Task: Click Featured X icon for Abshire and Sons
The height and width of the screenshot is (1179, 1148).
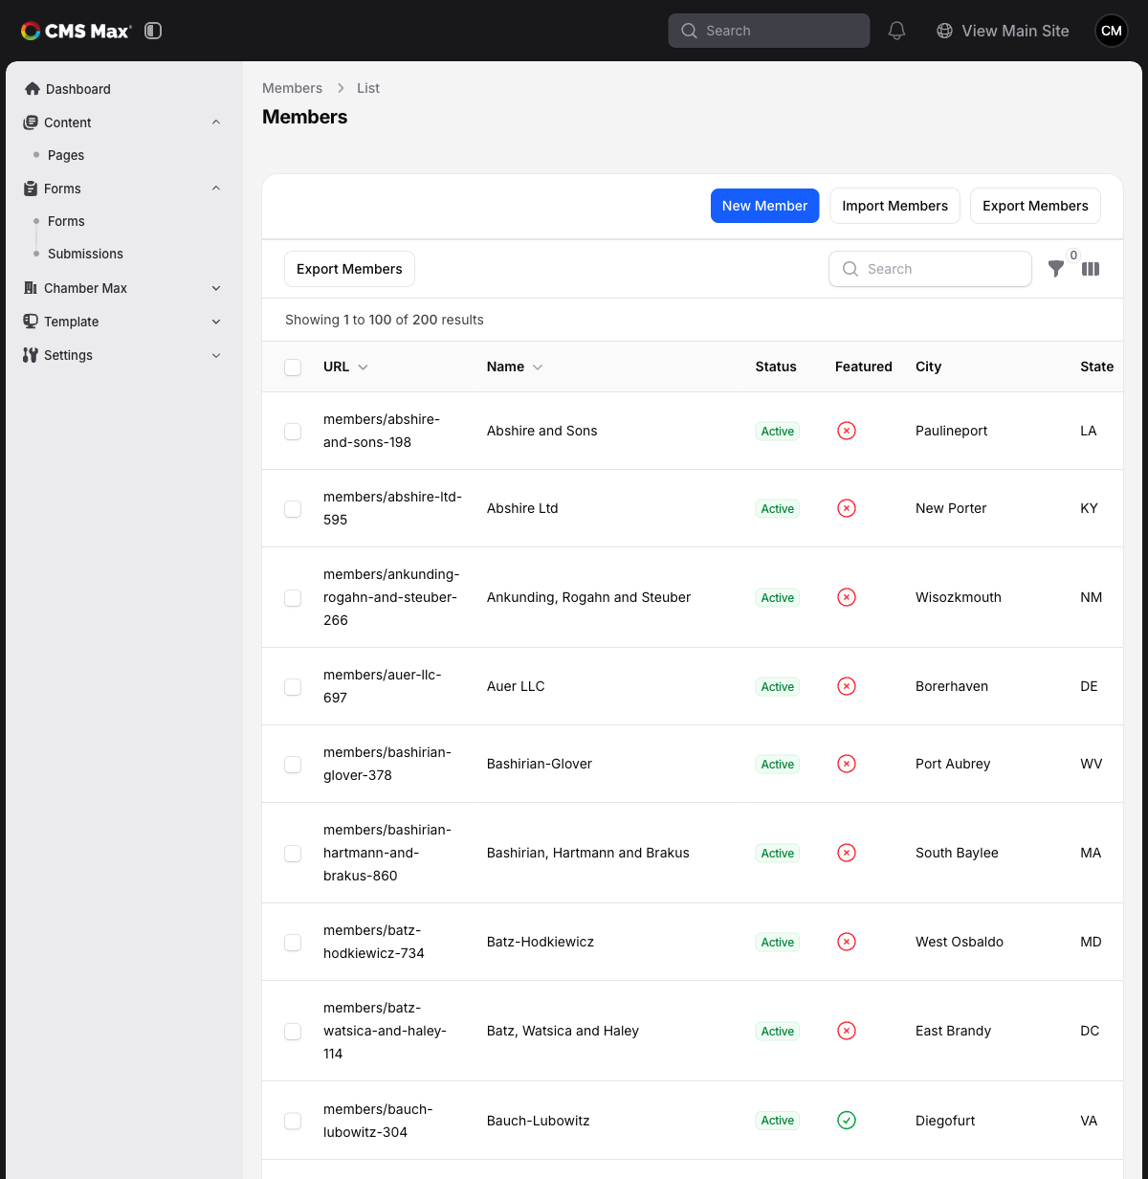Action: click(x=847, y=431)
